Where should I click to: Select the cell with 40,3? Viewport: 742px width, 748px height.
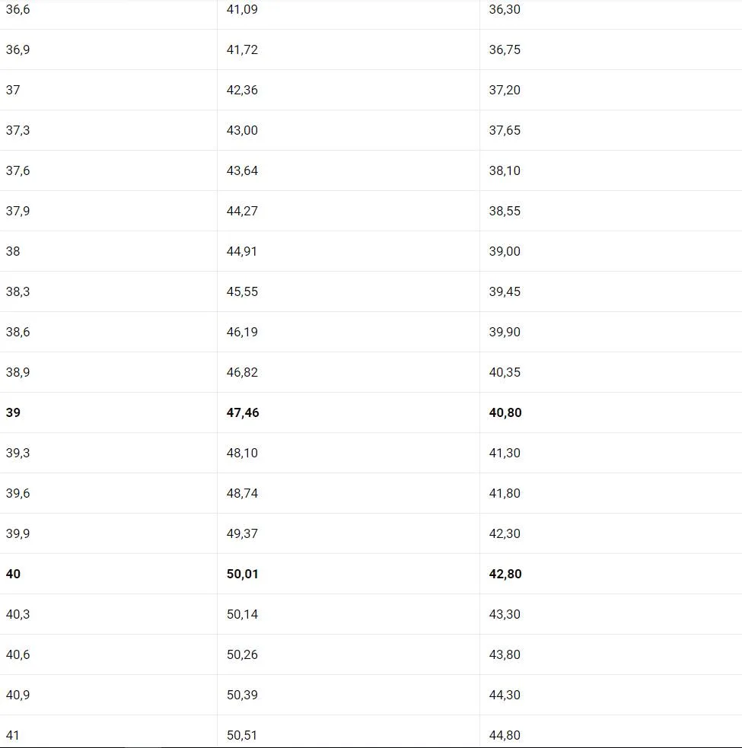[x=18, y=614]
